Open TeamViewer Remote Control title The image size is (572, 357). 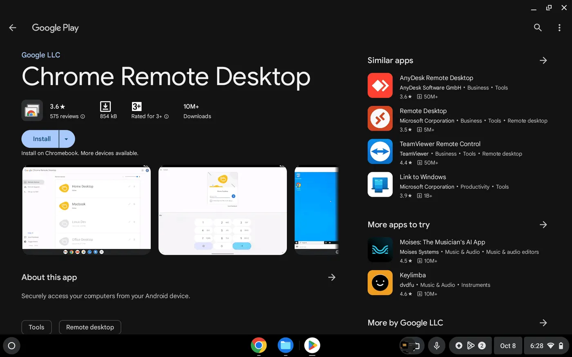(440, 144)
